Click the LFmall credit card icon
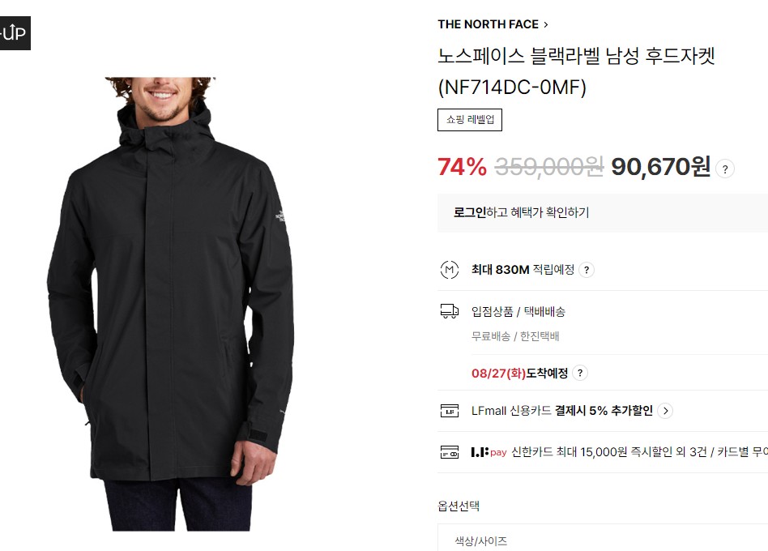This screenshot has width=768, height=551. [x=450, y=411]
